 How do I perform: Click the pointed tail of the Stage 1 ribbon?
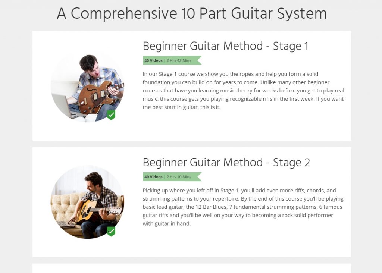(199, 60)
